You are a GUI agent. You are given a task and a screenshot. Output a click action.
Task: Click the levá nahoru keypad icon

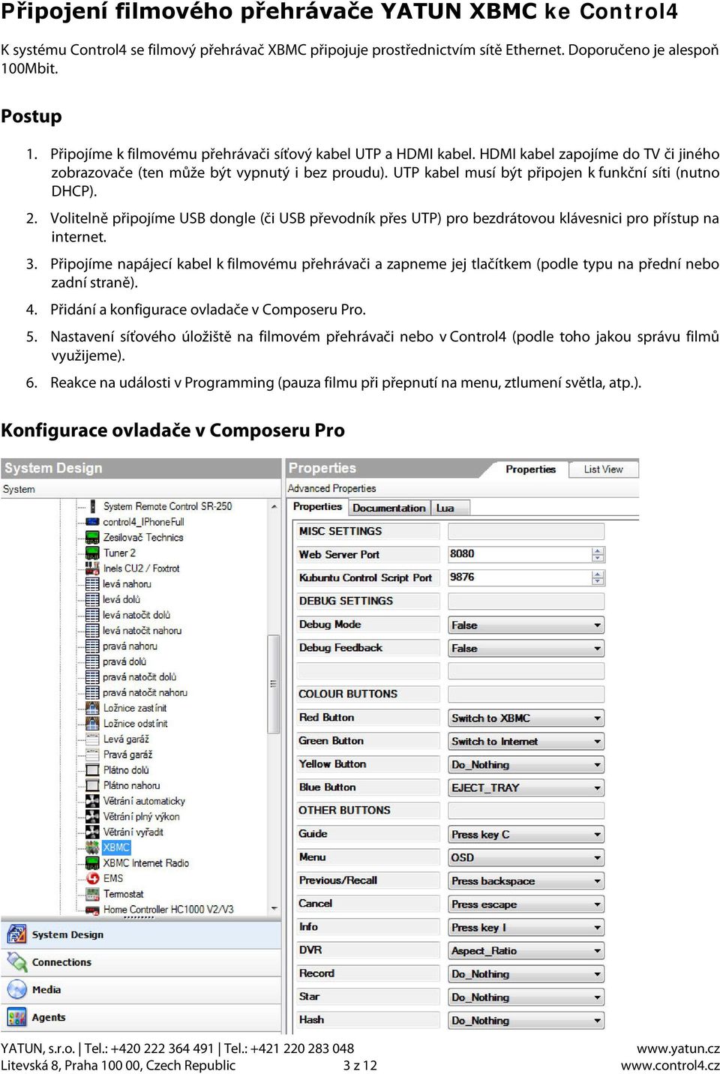pyautogui.click(x=92, y=583)
